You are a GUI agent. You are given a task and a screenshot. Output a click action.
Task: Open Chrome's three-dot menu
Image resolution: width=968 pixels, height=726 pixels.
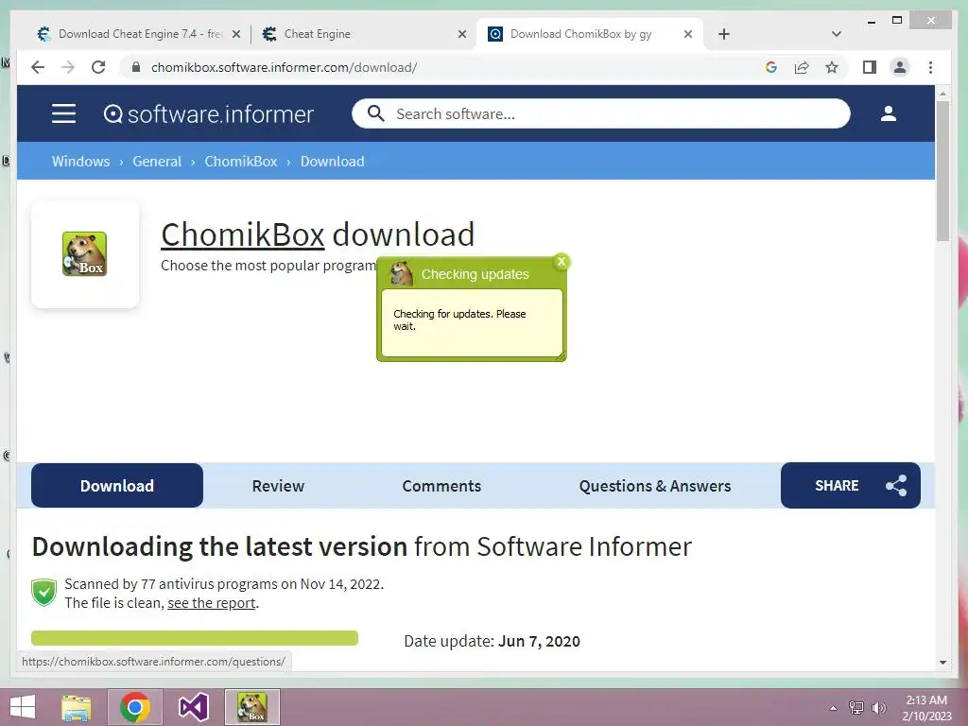(930, 67)
